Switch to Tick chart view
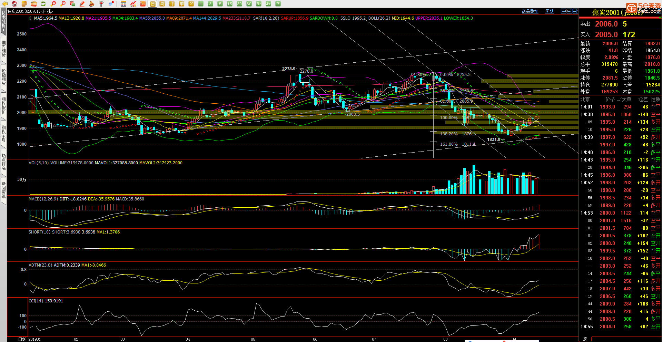This screenshot has height=342, width=663. [143, 4]
